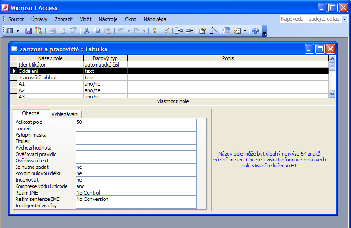Screen dimensions: 351x228
Task: Click the Copy icon
Action: [x=97, y=31]
